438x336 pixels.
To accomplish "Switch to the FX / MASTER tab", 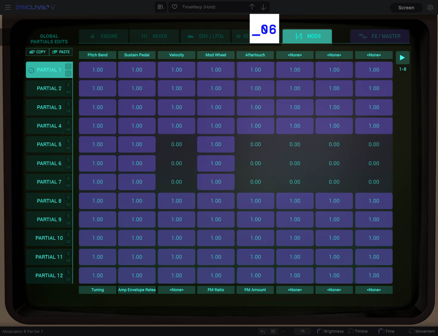I will coord(380,36).
